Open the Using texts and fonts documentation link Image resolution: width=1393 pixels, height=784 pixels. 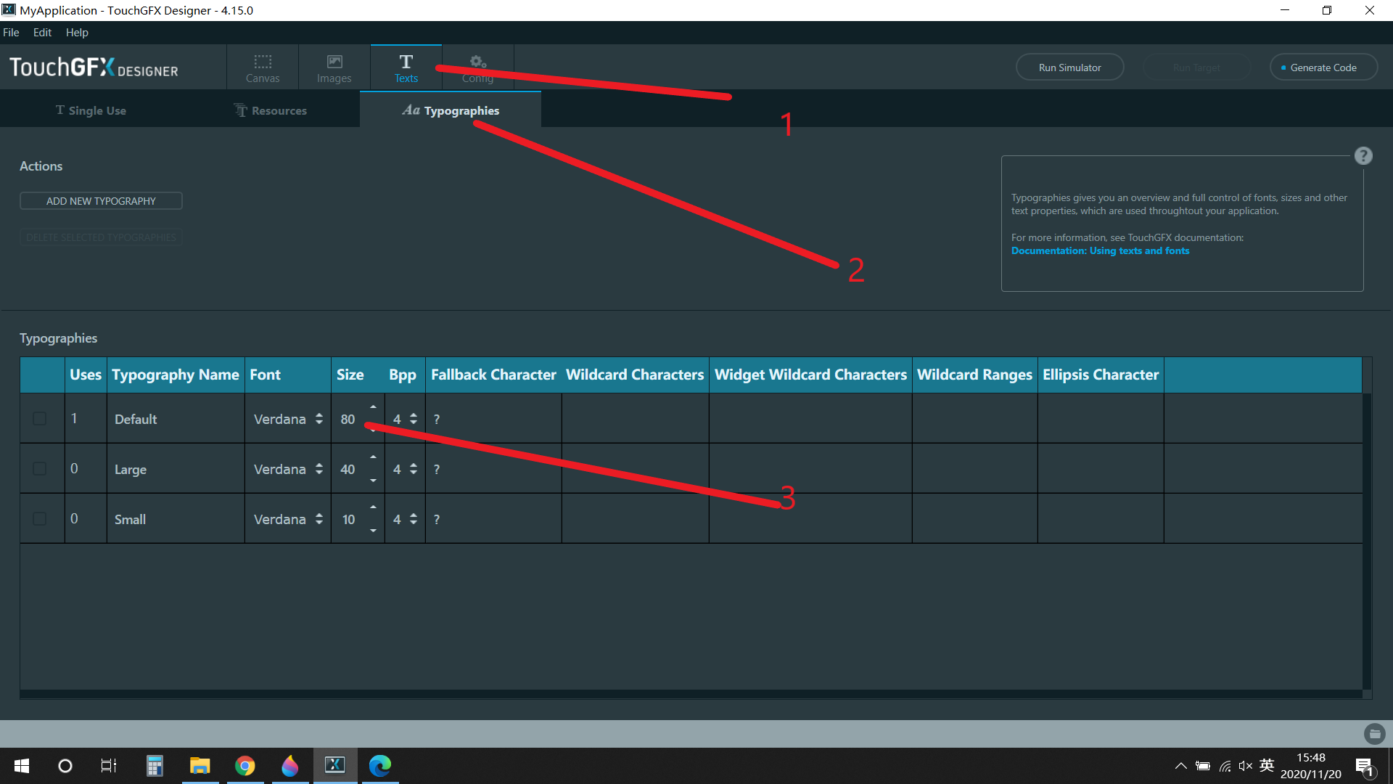[1100, 250]
